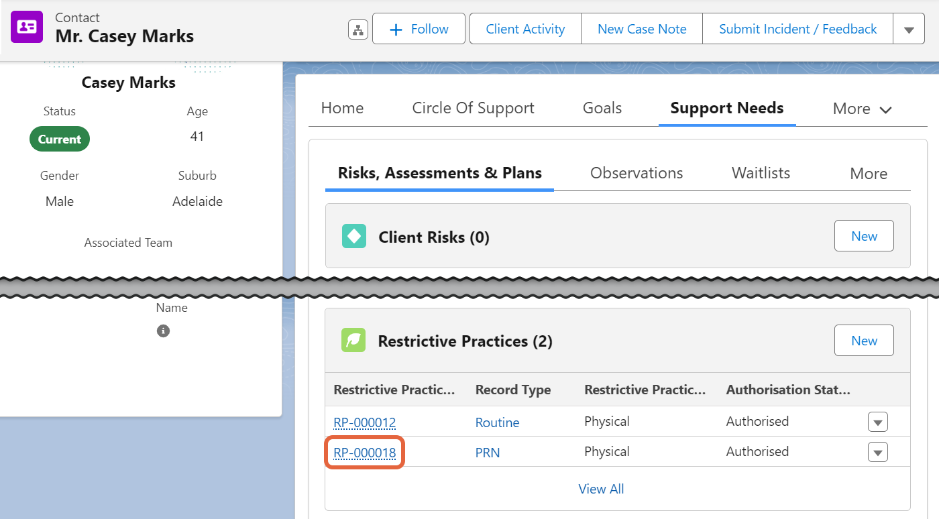Open the Circle Of Support tab
The height and width of the screenshot is (519, 939).
click(473, 108)
